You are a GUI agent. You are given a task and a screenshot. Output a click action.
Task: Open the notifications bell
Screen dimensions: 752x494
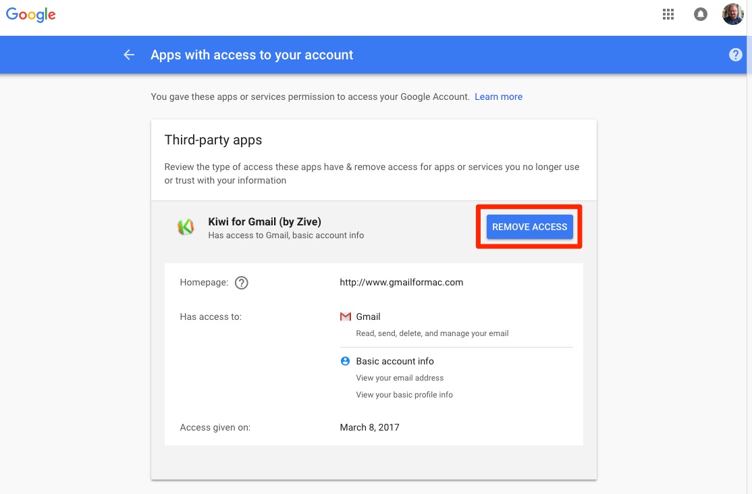[x=701, y=14]
